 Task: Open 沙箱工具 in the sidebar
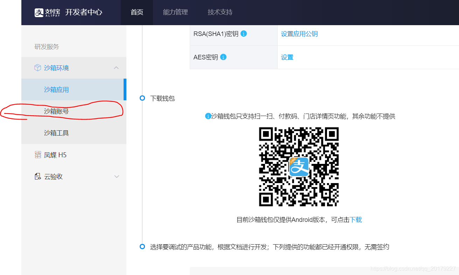point(74,133)
